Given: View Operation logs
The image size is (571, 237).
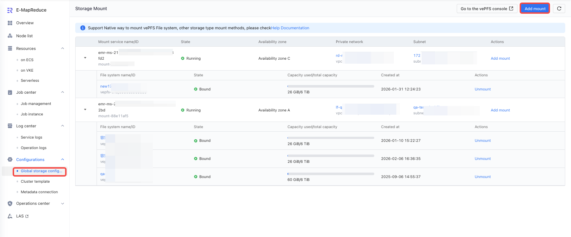Looking at the screenshot, I should [x=34, y=148].
